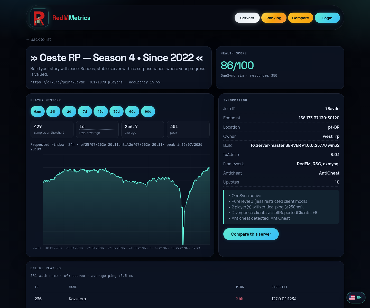Show the 30d player history

(117, 111)
